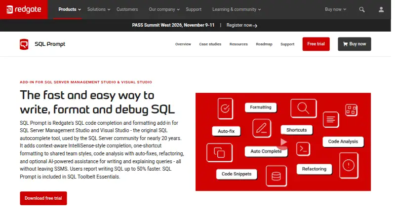Image resolution: width=395 pixels, height=217 pixels.
Task: Click the headline The fast and easy way
Action: (97, 103)
